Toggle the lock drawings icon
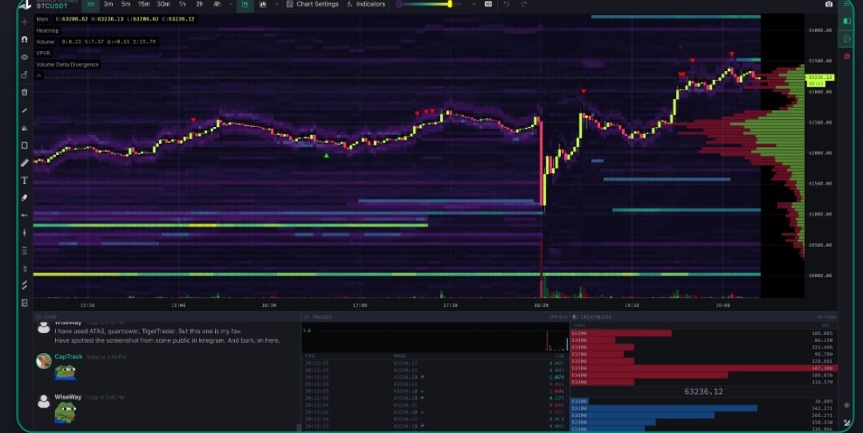Image resolution: width=863 pixels, height=433 pixels. (24, 75)
